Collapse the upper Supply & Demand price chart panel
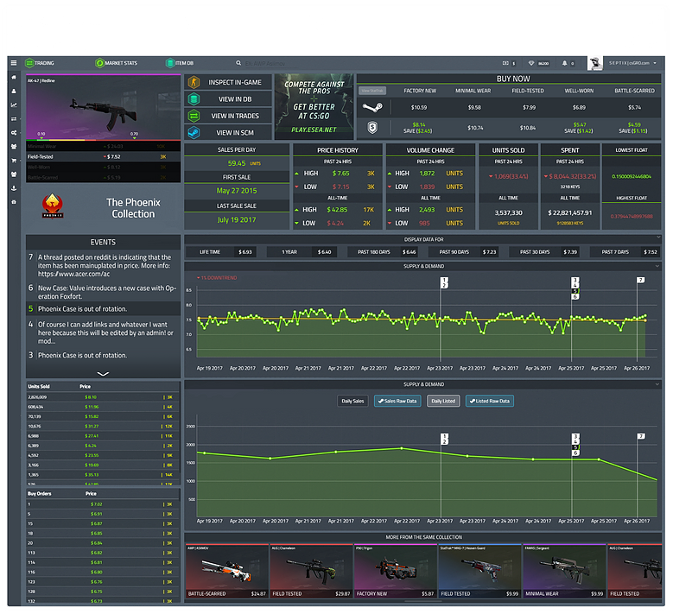The image size is (673, 614). click(657, 266)
